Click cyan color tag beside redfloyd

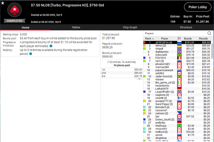(x=144, y=132)
